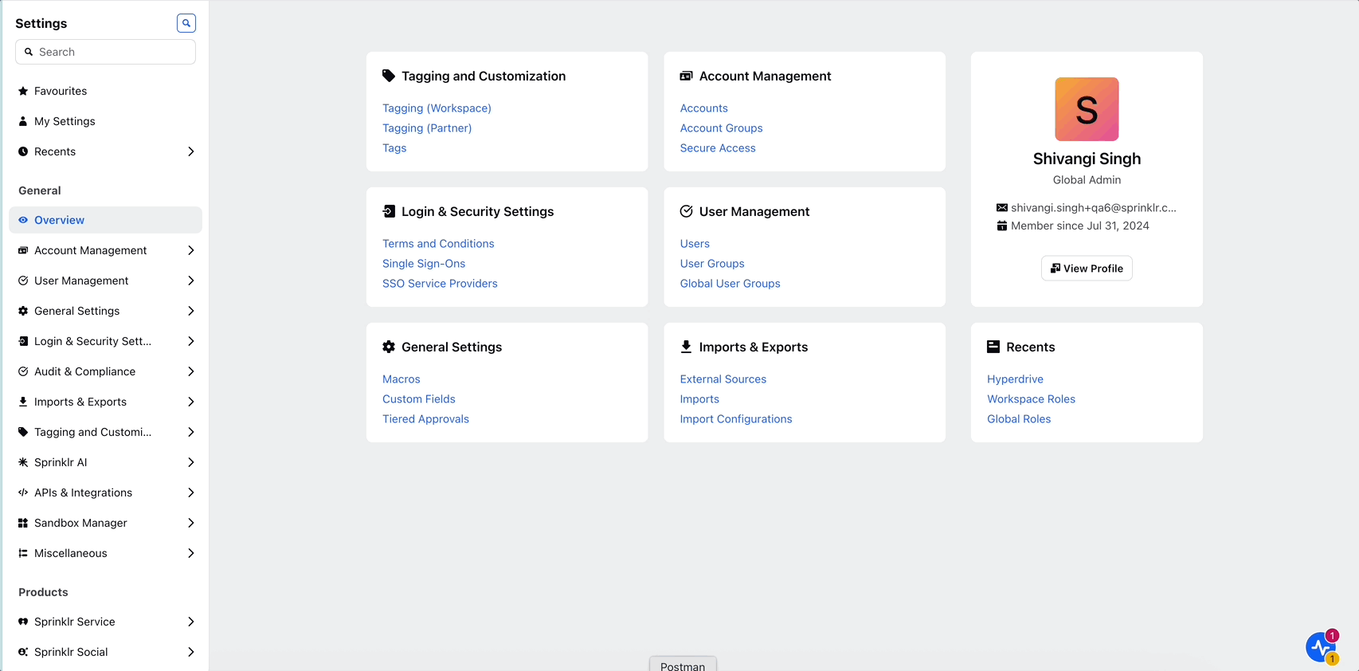Click the Sprinklr Social icon
The height and width of the screenshot is (671, 1359).
(23, 652)
